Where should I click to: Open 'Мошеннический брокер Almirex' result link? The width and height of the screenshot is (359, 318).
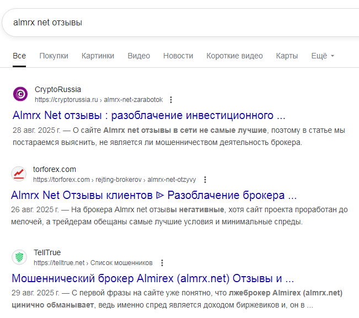153,278
